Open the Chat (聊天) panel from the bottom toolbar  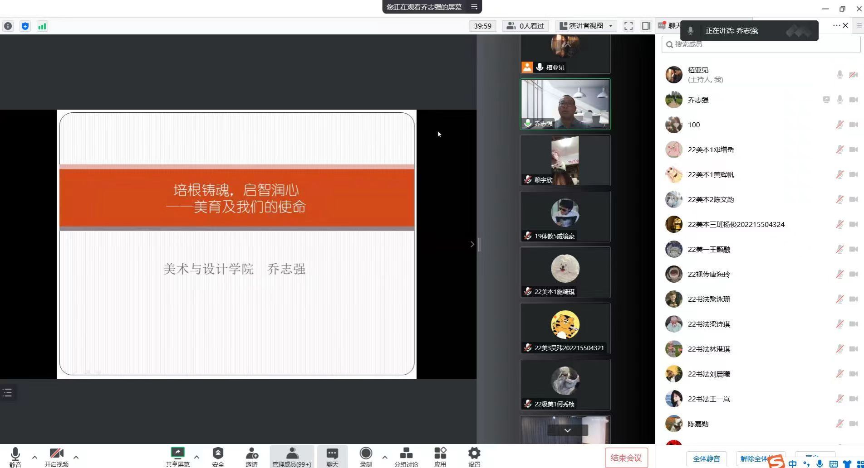click(x=332, y=454)
